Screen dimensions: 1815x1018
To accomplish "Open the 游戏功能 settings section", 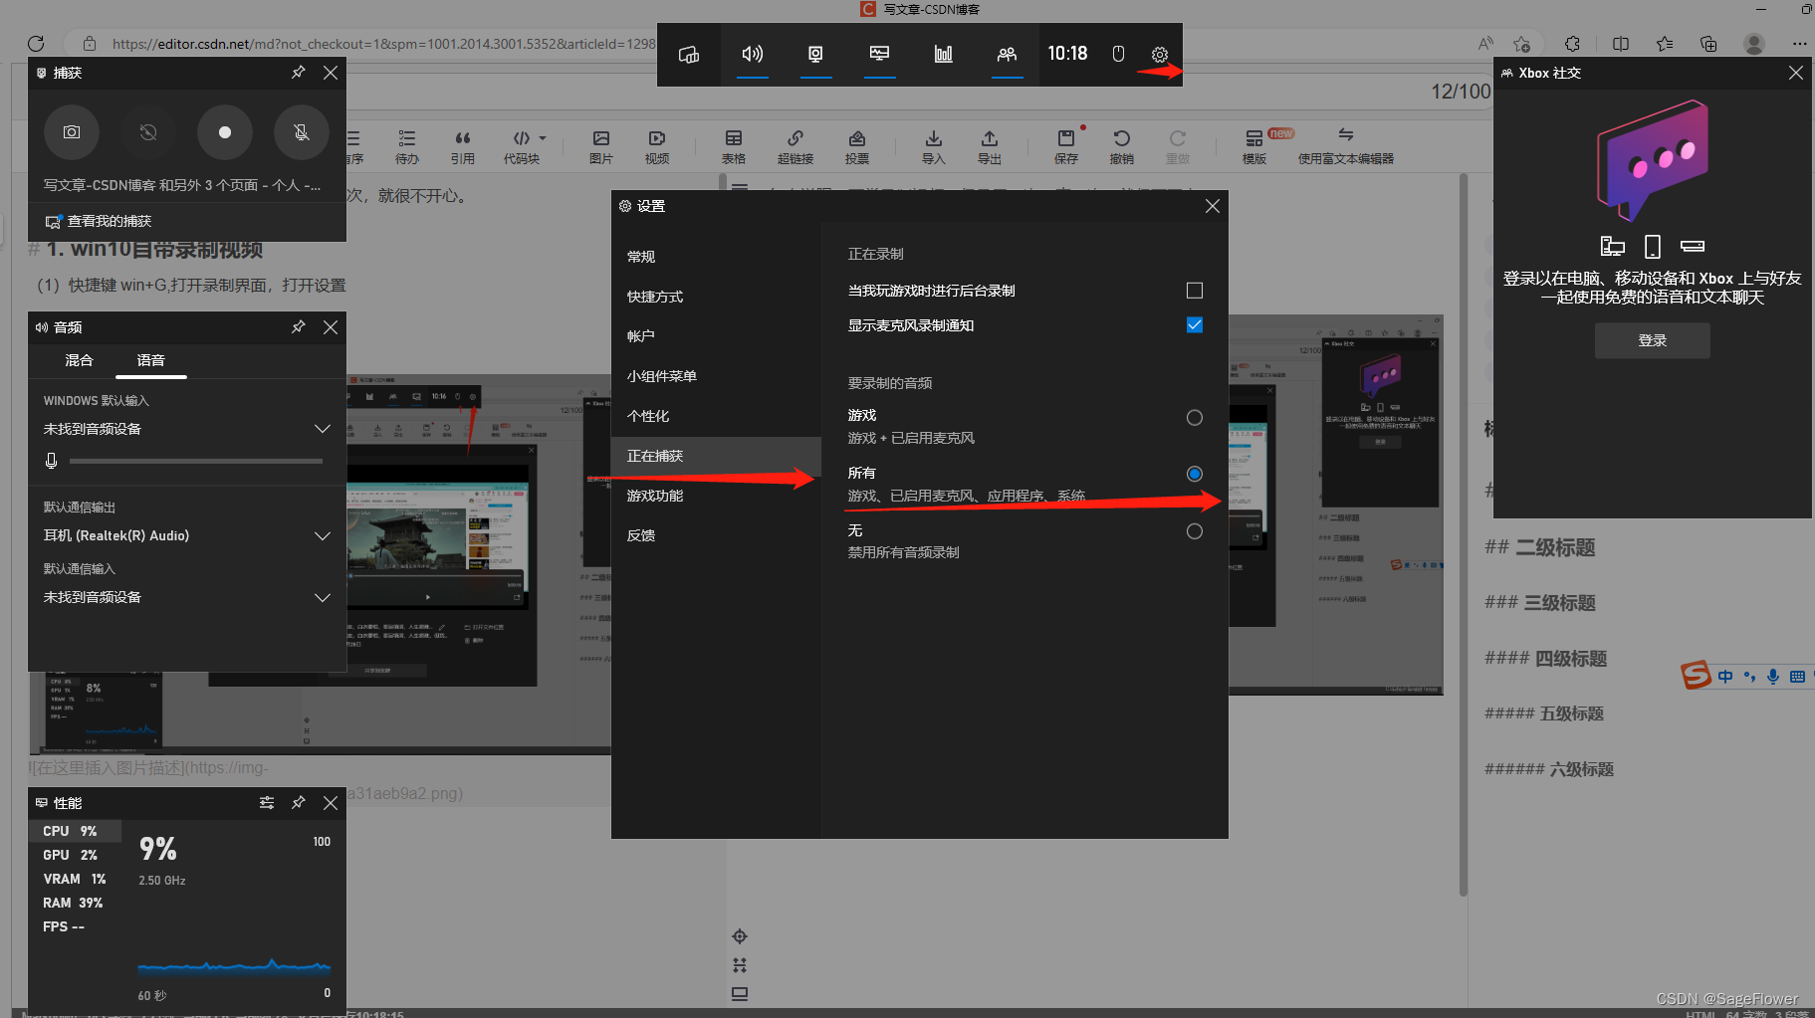I will pyautogui.click(x=717, y=496).
